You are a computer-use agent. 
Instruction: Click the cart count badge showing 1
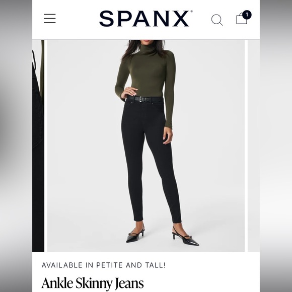point(247,15)
